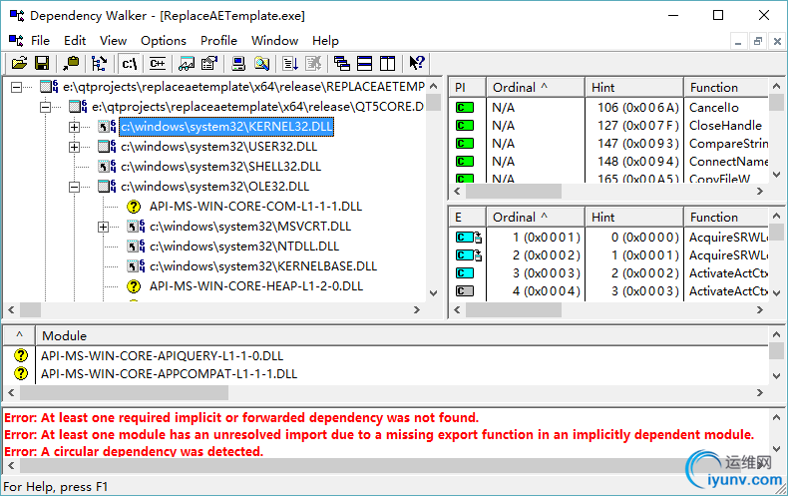Open the Help menu
Image resolution: width=788 pixels, height=496 pixels.
[325, 41]
